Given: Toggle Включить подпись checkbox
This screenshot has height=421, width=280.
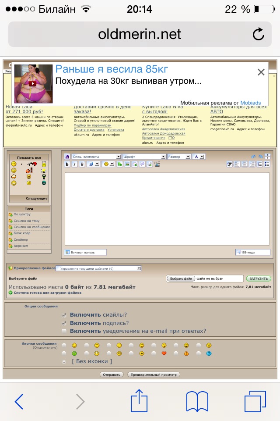Looking at the screenshot, I should pyautogui.click(x=64, y=323).
